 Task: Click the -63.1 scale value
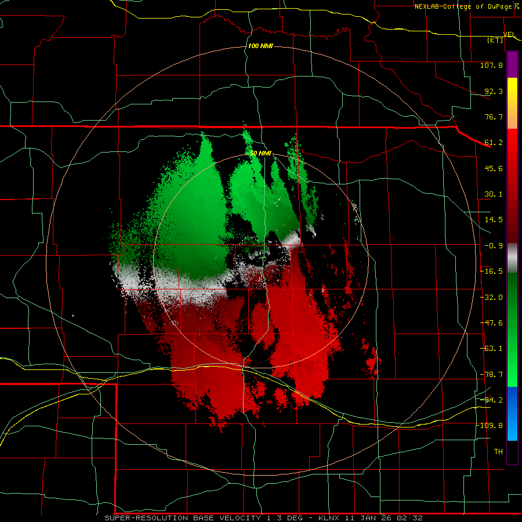[491, 349]
